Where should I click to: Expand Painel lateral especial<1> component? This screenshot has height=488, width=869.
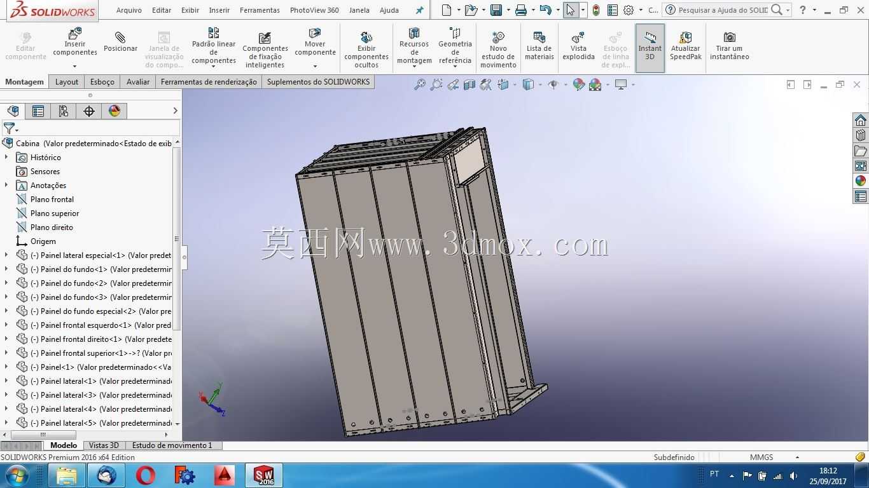(6, 255)
